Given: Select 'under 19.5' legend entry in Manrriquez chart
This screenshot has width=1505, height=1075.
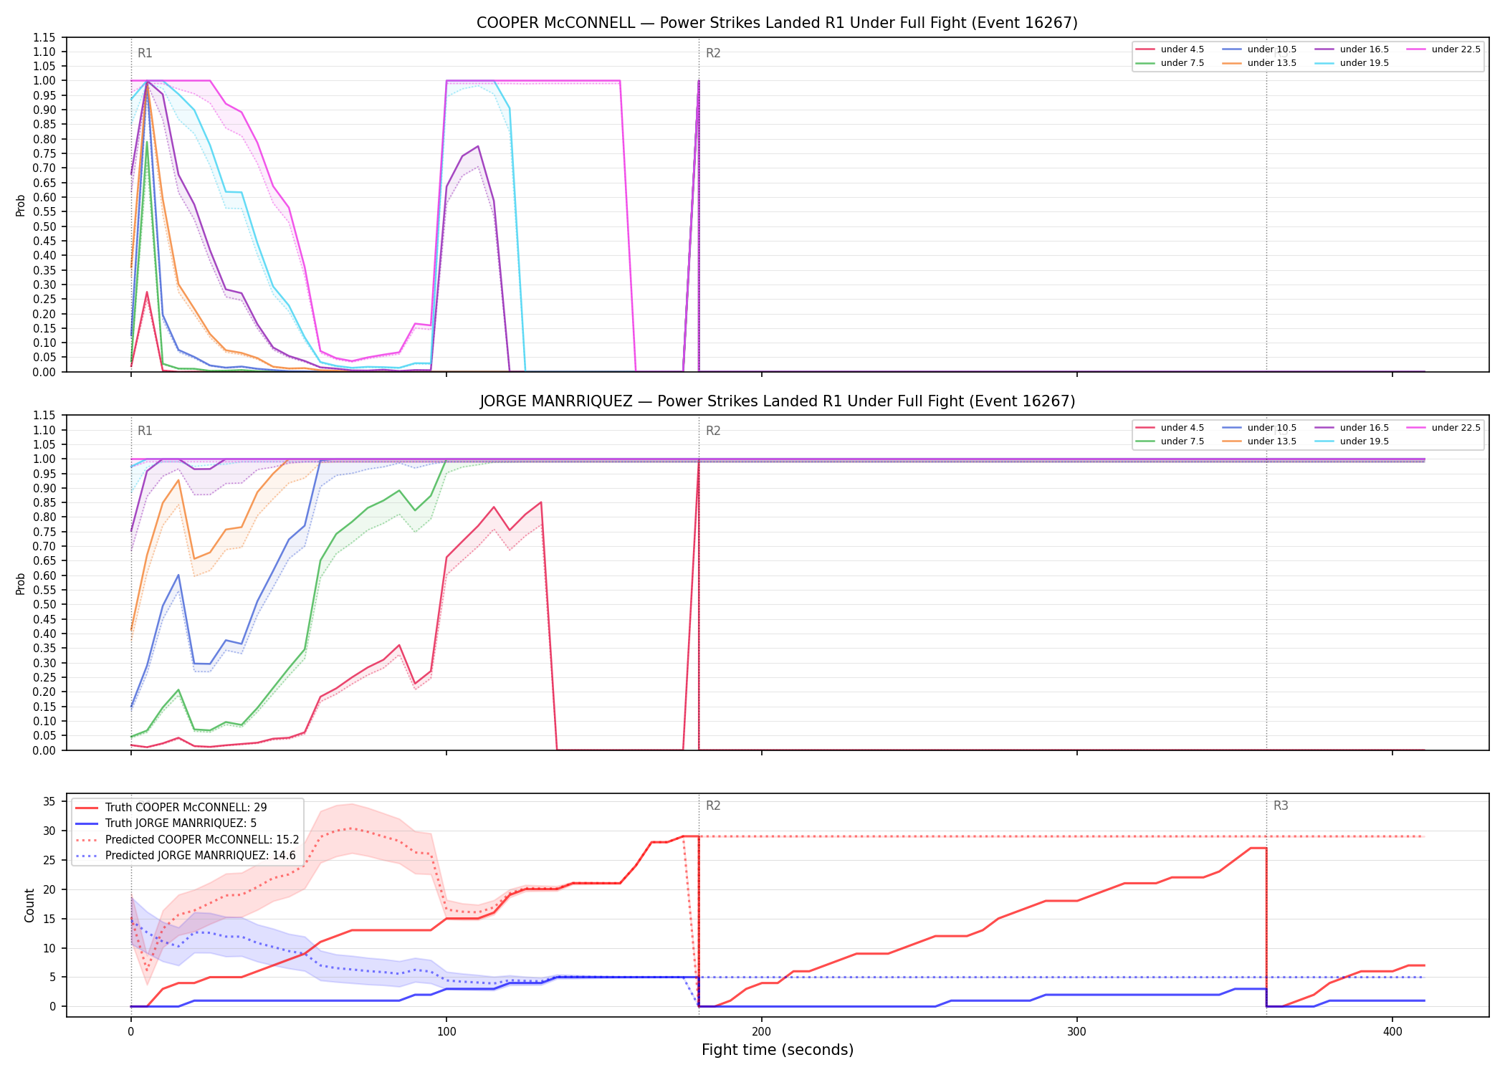Looking at the screenshot, I should 1352,441.
